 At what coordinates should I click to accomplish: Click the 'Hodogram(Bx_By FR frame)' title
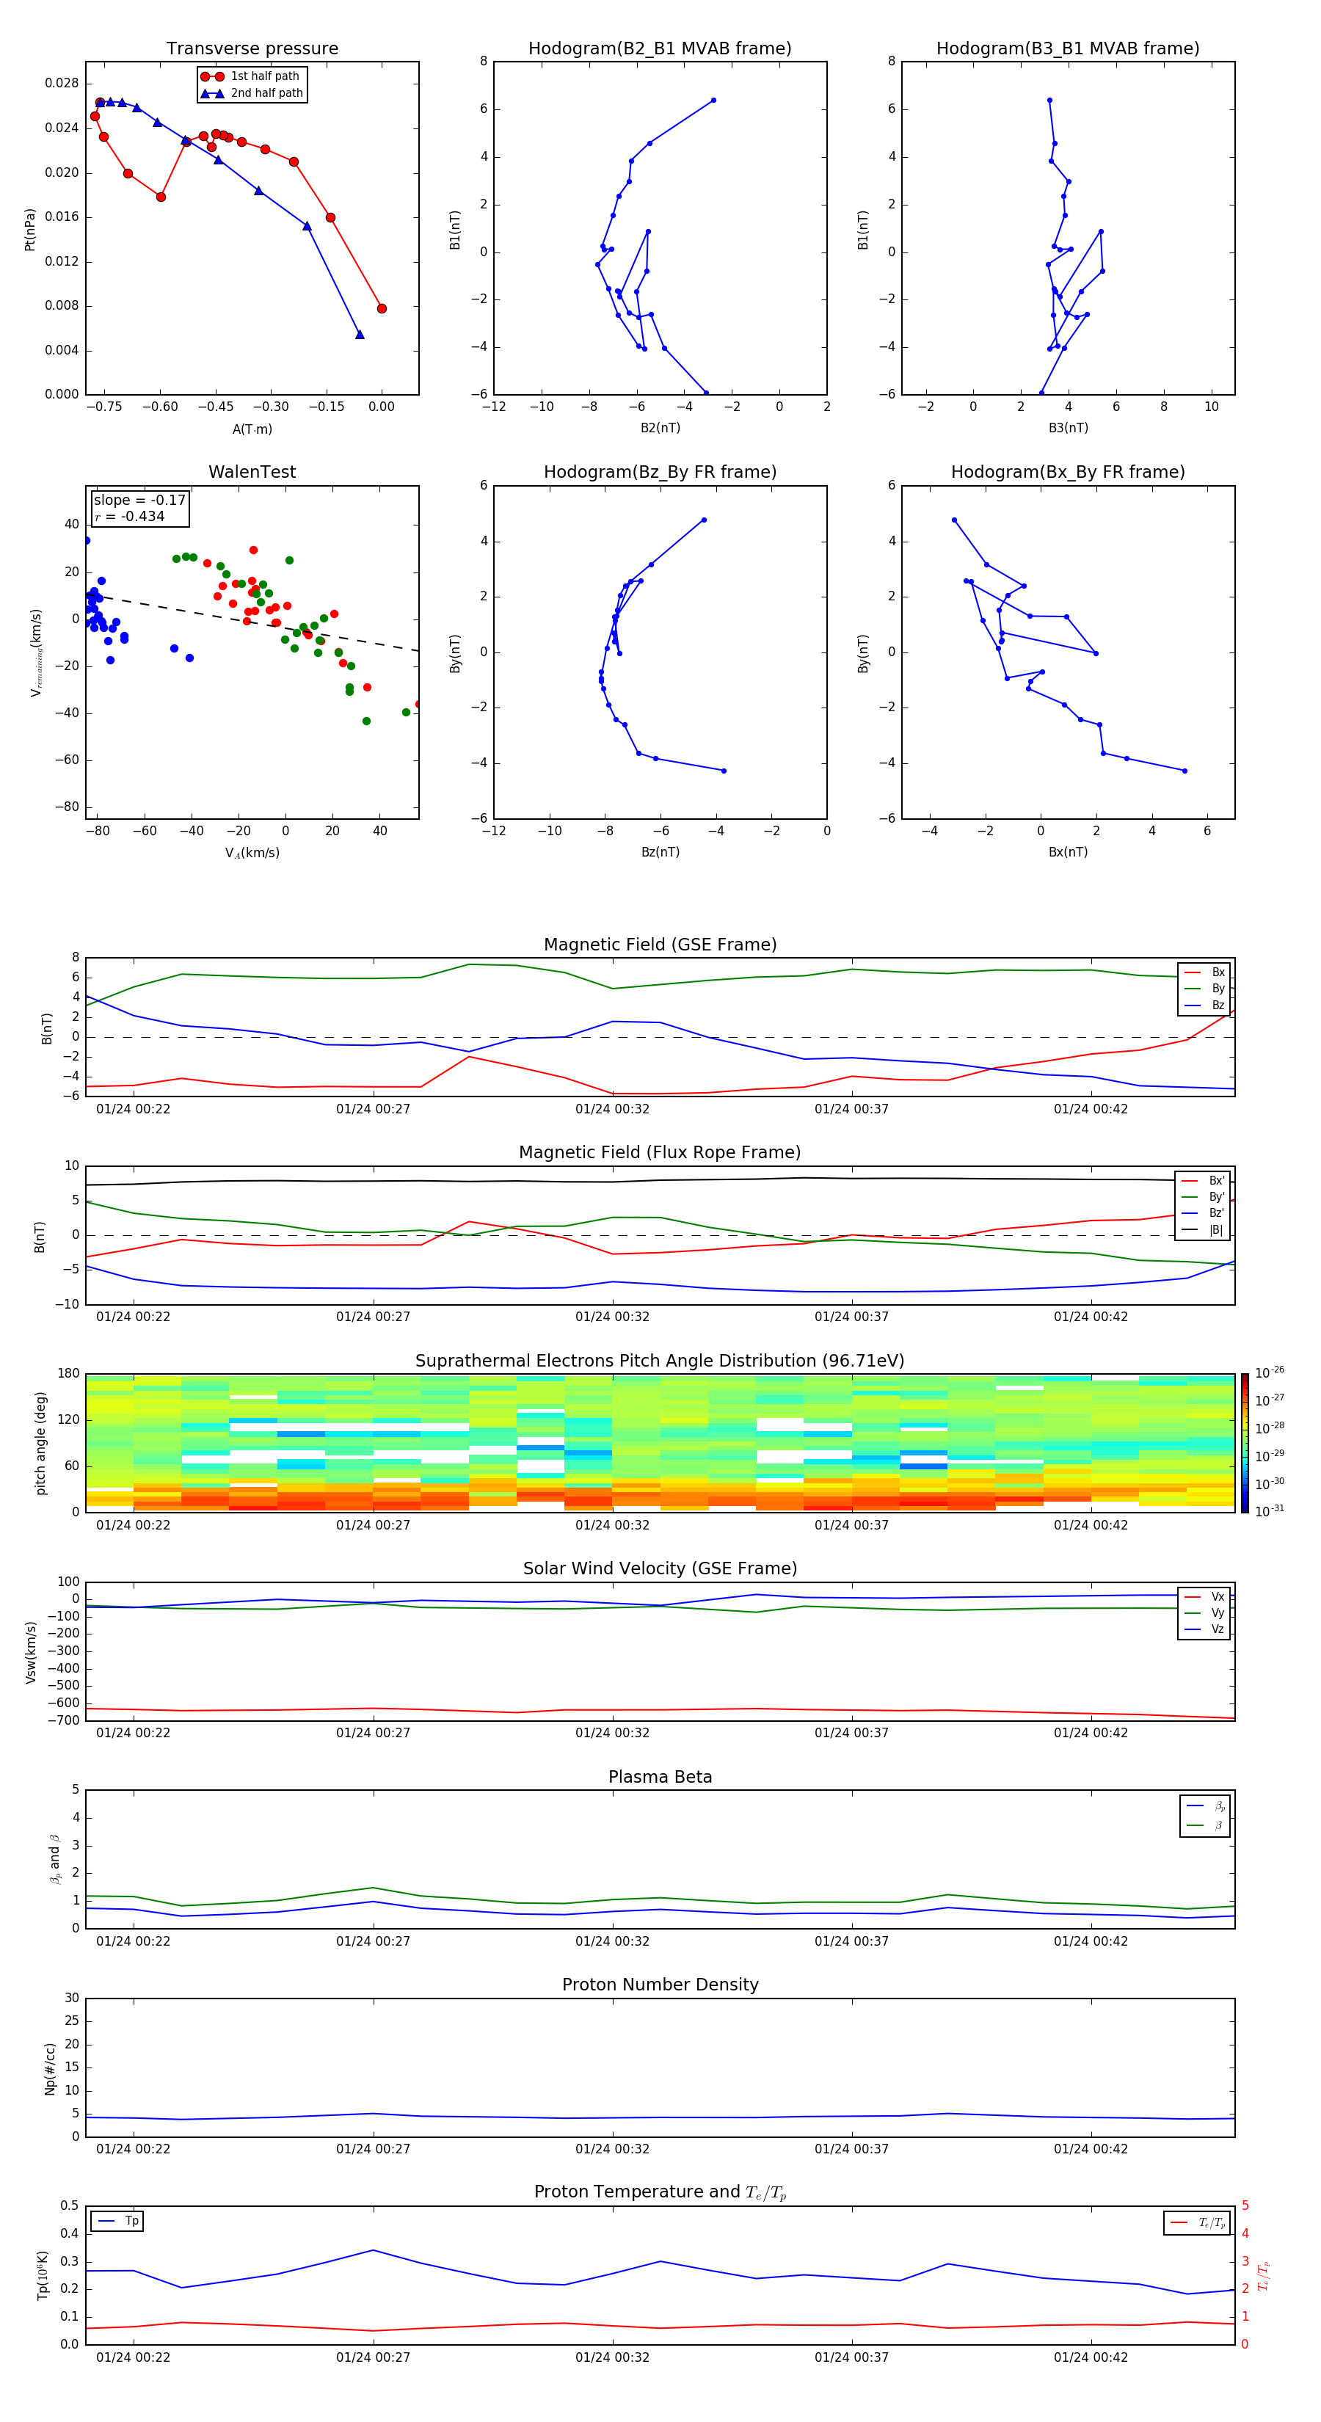pyautogui.click(x=1068, y=472)
